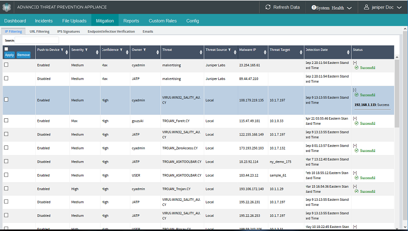Screen dimensions: 408x231
Task: Expand status for the first malvertising row
Action: coord(355,62)
